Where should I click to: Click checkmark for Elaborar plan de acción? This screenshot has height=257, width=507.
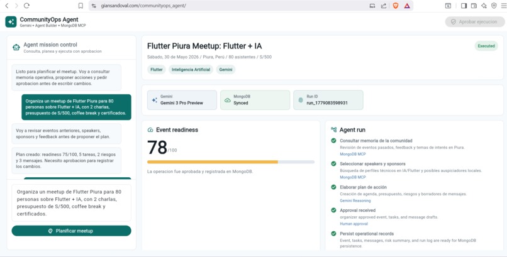[333, 187]
